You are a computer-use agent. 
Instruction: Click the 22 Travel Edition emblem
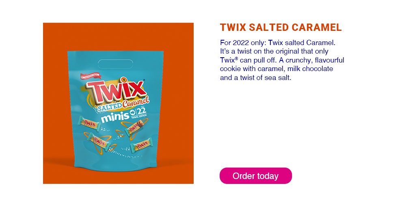tap(138, 112)
